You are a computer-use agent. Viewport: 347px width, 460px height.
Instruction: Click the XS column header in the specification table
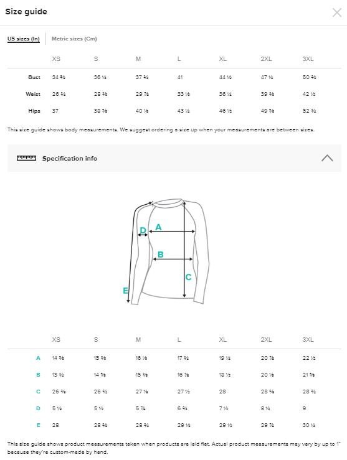56,339
